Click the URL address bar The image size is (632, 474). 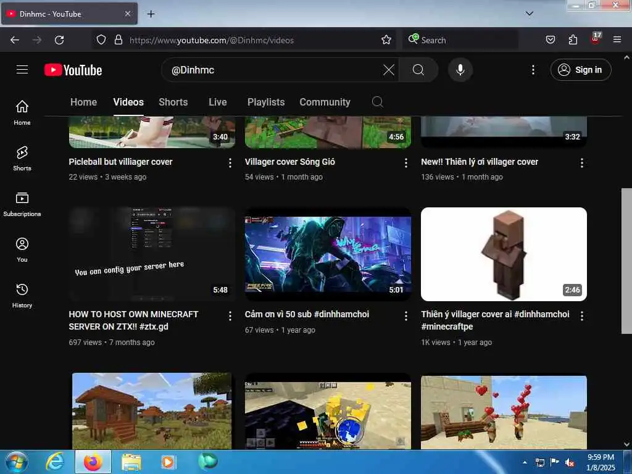243,40
